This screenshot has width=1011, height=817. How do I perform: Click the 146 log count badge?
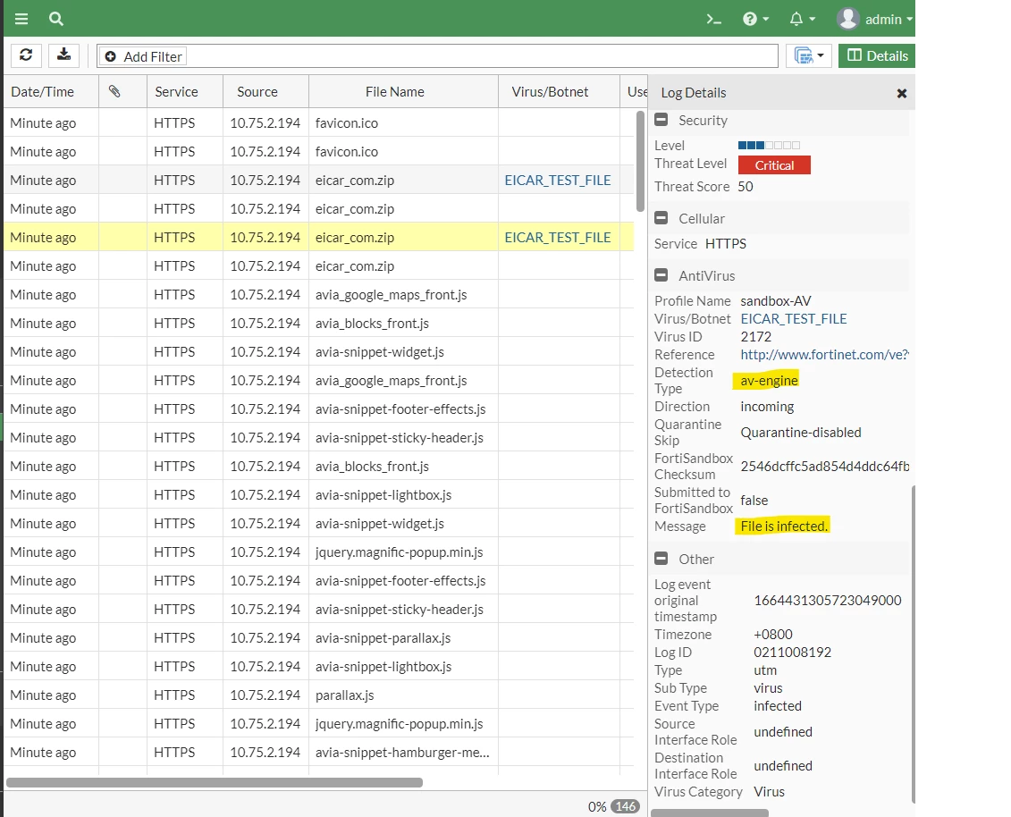coord(625,806)
